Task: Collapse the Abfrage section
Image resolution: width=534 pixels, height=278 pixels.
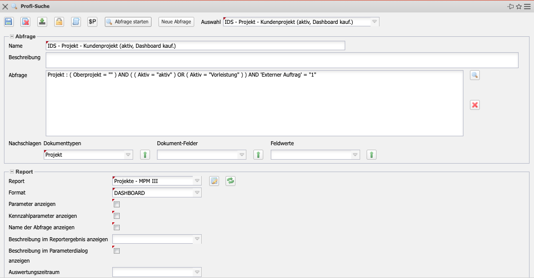Action: 12,37
